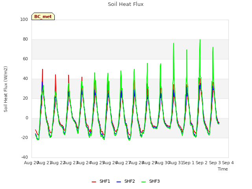Click the -40 y-axis tick label
The image size is (252, 189).
[24, 157]
